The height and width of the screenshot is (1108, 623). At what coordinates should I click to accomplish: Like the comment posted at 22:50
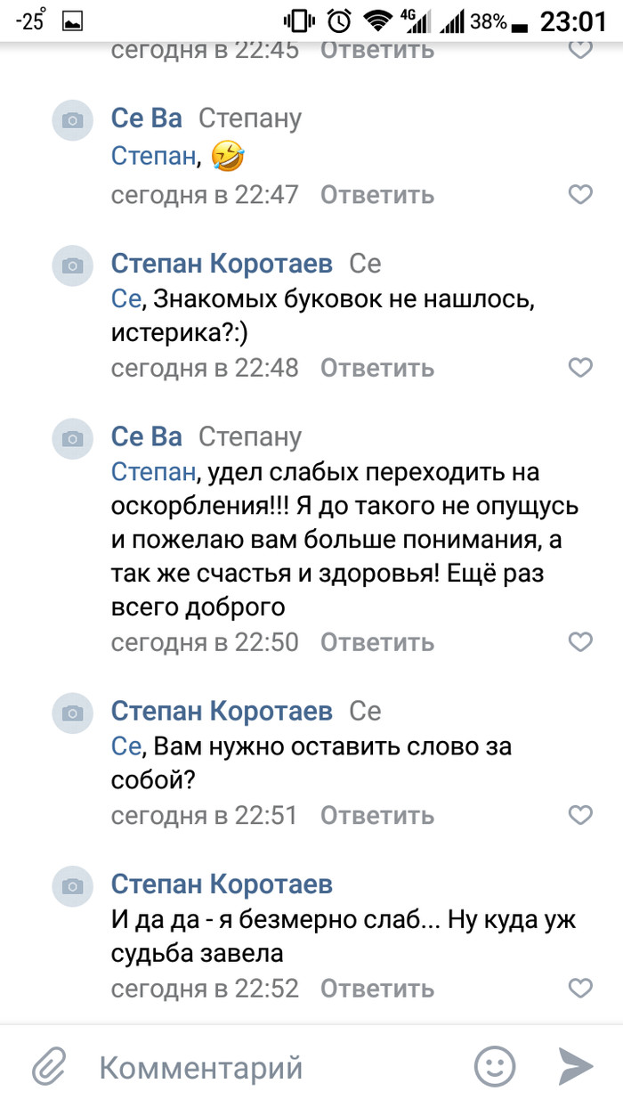coord(580,641)
